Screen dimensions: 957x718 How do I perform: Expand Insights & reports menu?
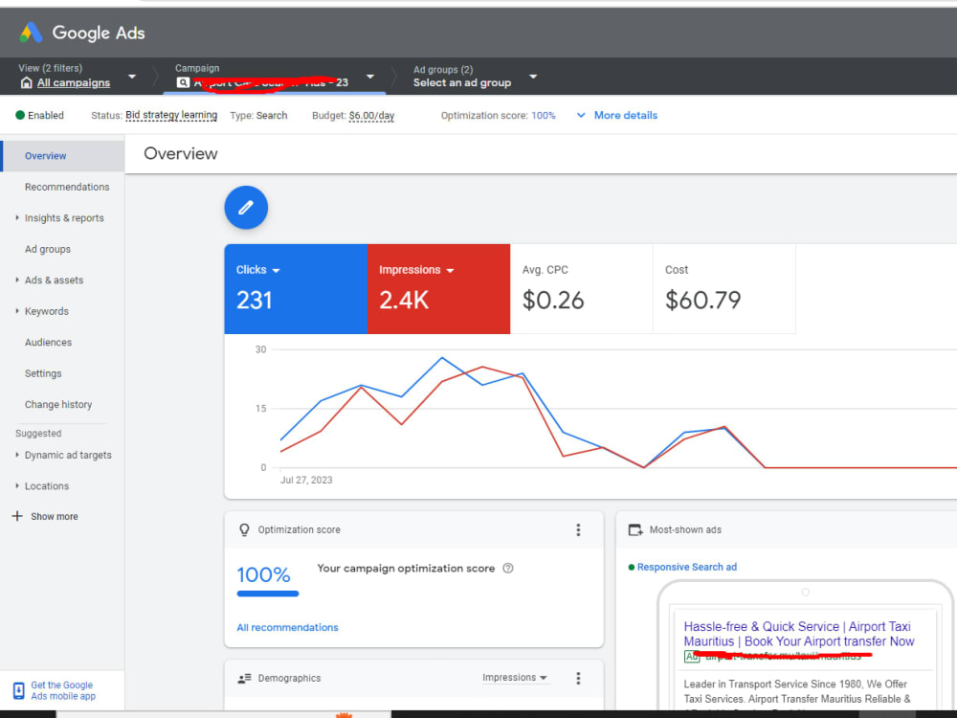[x=17, y=217]
